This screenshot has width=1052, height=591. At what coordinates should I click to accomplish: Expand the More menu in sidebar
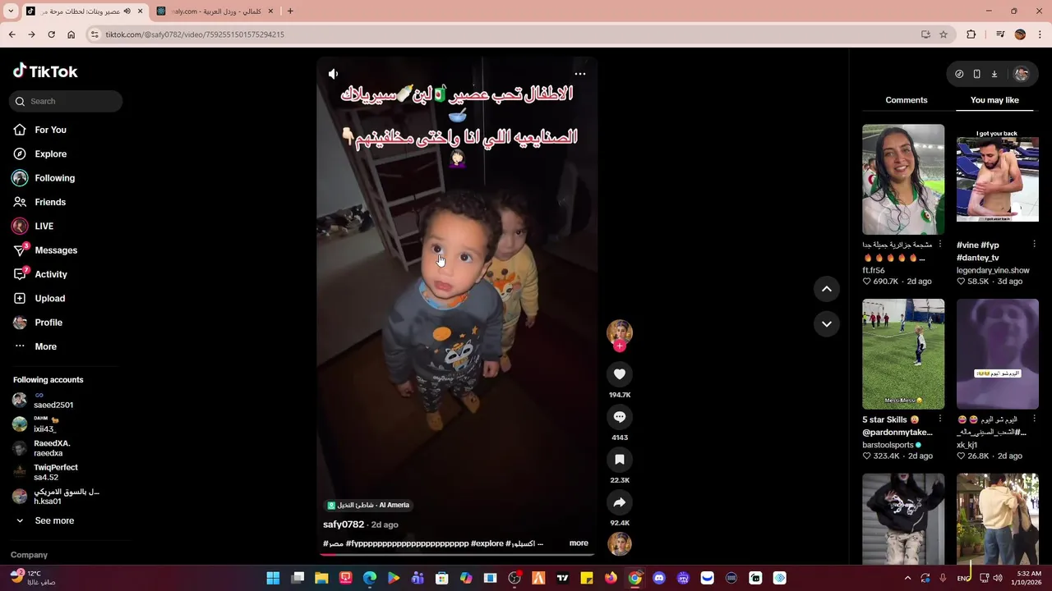(45, 346)
